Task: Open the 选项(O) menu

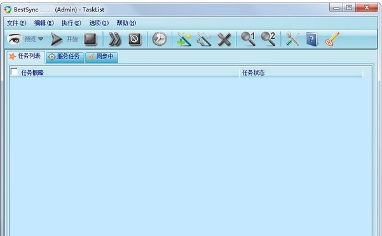Action: coord(99,23)
